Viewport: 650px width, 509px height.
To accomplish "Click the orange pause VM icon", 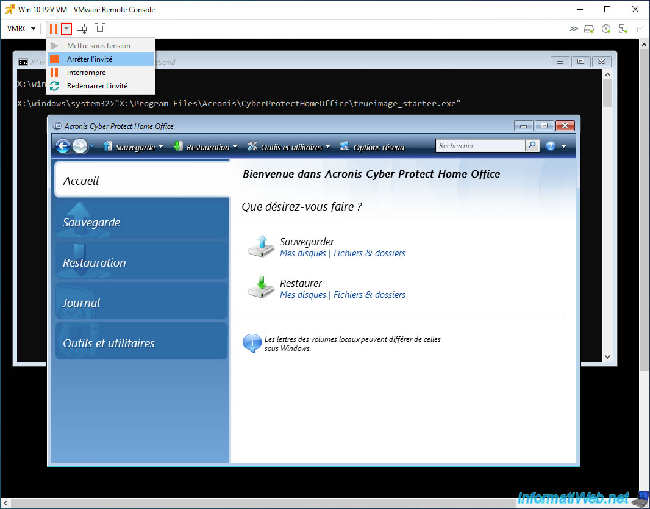I will coord(54,29).
